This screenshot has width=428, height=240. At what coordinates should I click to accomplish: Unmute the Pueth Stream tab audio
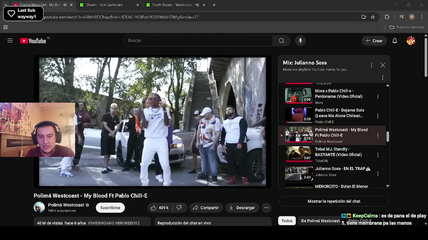pyautogui.click(x=197, y=5)
